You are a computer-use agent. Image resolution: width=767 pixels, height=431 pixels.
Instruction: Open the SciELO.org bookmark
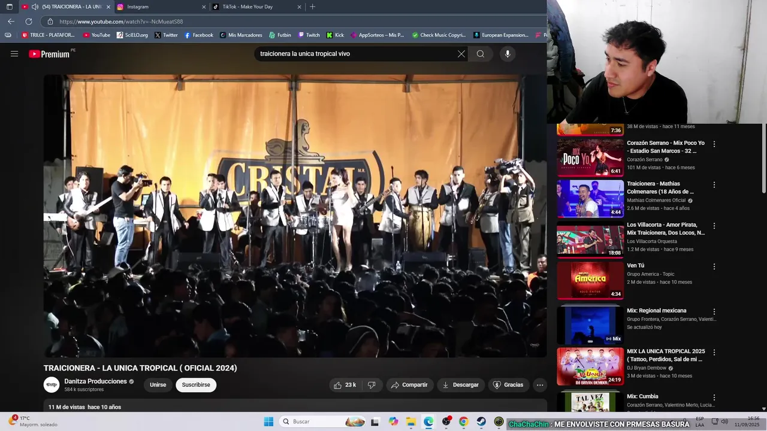tap(132, 35)
